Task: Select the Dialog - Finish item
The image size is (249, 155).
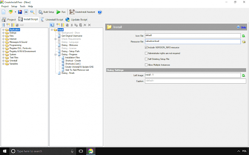Action: pyautogui.click(x=68, y=73)
